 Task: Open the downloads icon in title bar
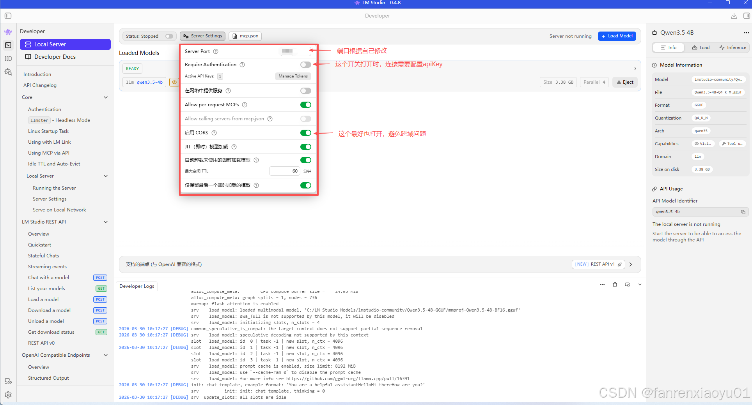click(x=734, y=16)
